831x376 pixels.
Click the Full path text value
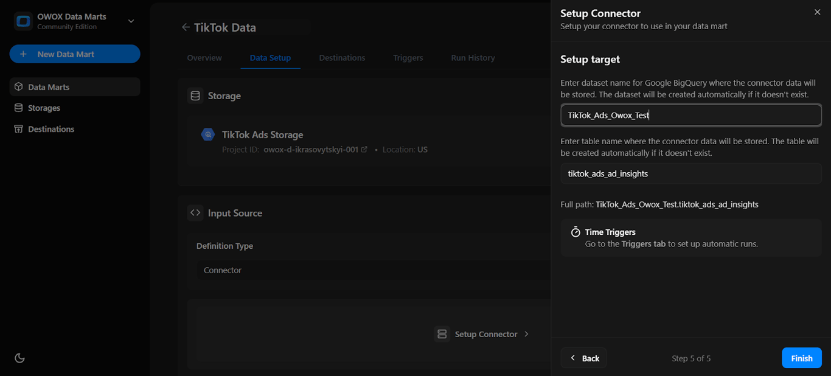click(677, 204)
